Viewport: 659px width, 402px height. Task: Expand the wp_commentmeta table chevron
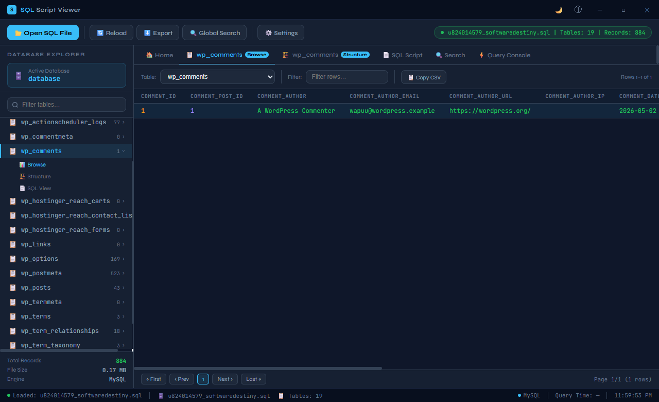124,137
